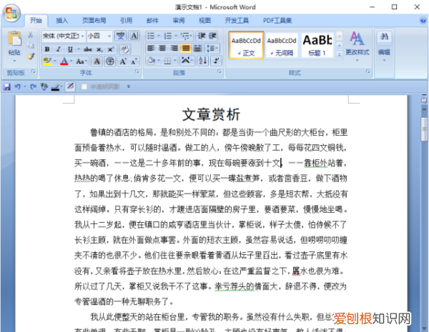This screenshot has height=332, width=429.
Task: Undo the last action
Action: (x=17, y=87)
